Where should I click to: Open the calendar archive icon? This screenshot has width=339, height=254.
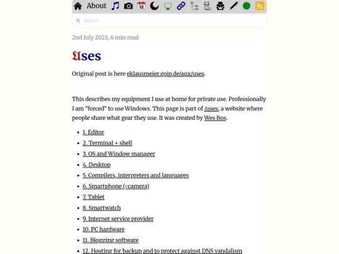coord(141,6)
